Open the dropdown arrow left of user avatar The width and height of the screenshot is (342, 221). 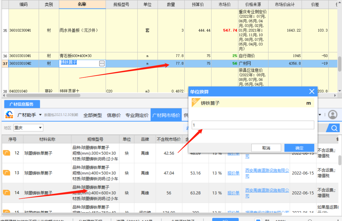(320, 115)
